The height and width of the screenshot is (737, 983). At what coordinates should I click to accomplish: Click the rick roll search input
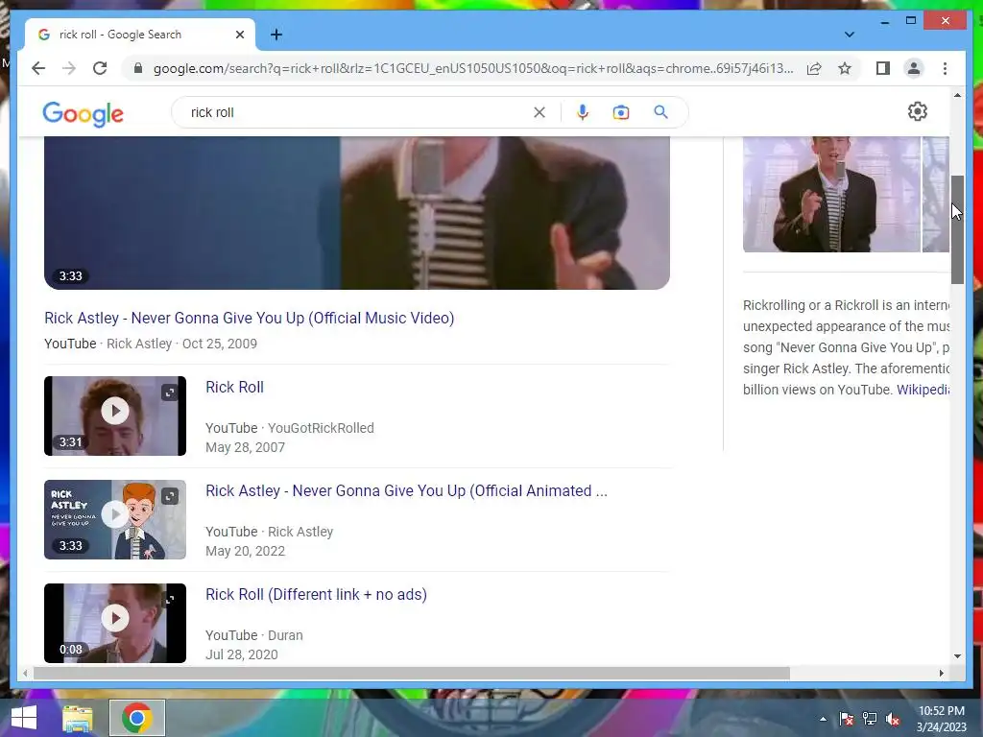[357, 112]
